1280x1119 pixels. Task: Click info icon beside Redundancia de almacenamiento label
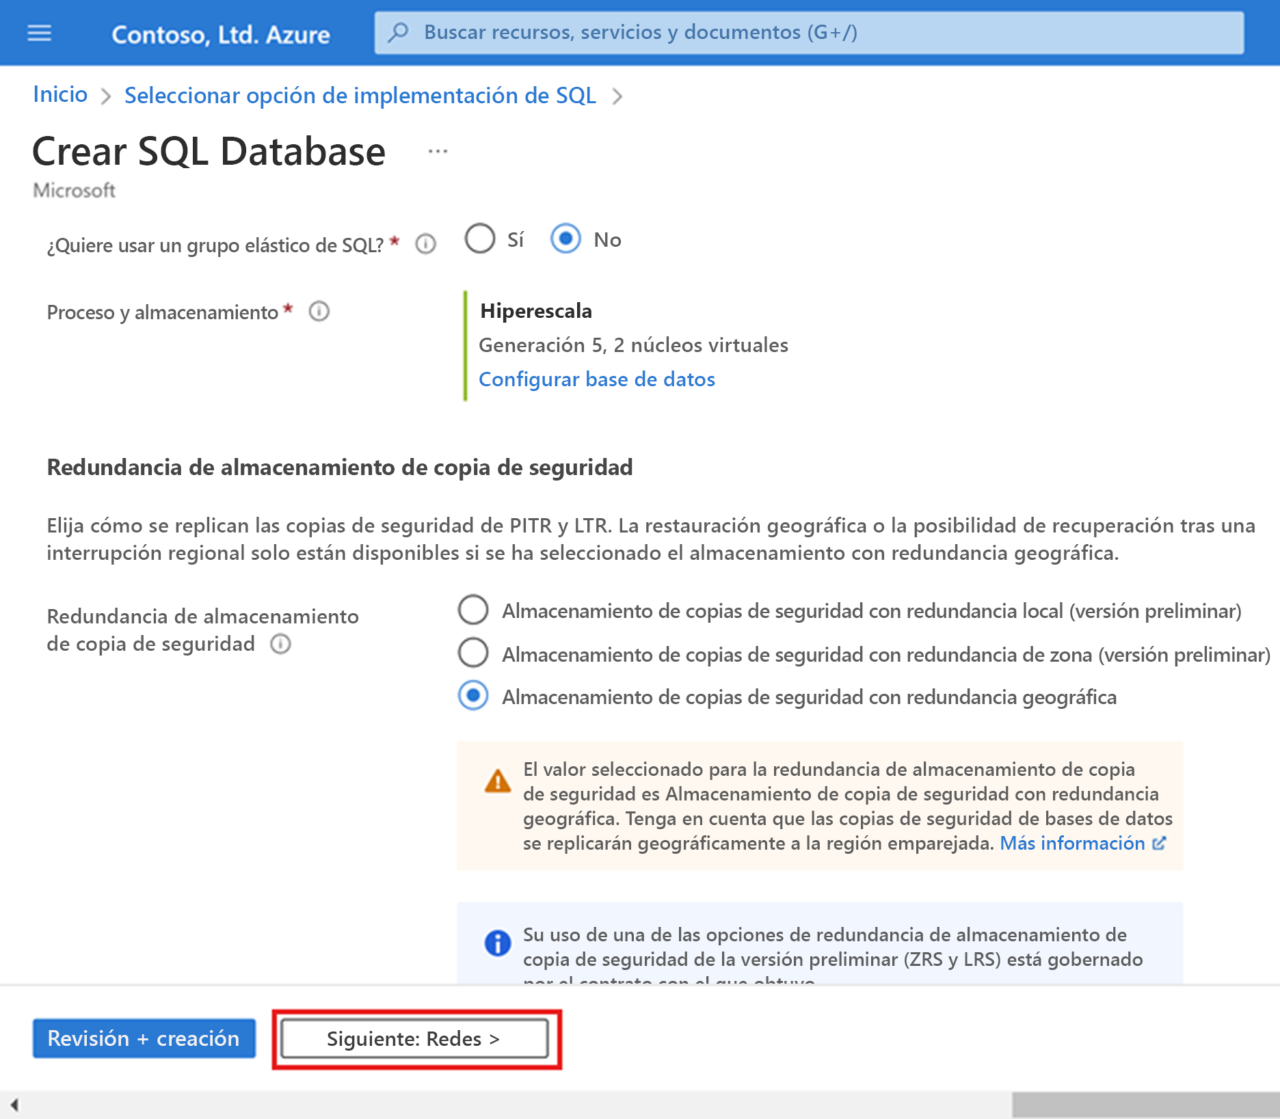pyautogui.click(x=280, y=644)
